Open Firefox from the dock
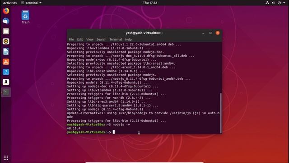The image size is (289, 163). 6,11
